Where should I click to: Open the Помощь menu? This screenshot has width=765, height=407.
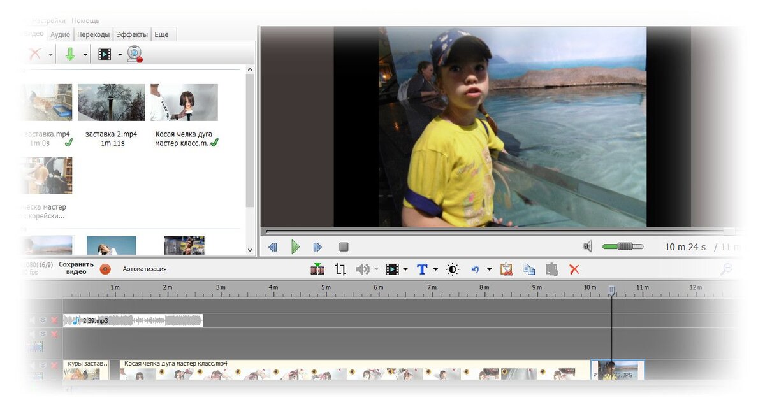tap(85, 20)
